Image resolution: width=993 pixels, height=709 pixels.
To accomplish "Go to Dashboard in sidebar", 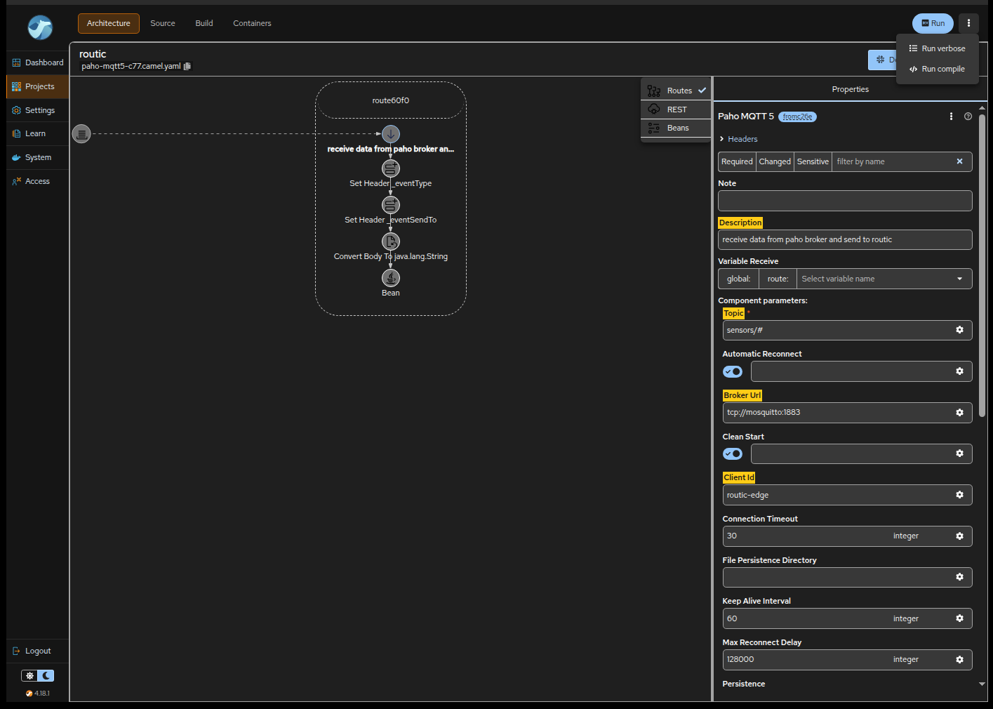I will (38, 62).
